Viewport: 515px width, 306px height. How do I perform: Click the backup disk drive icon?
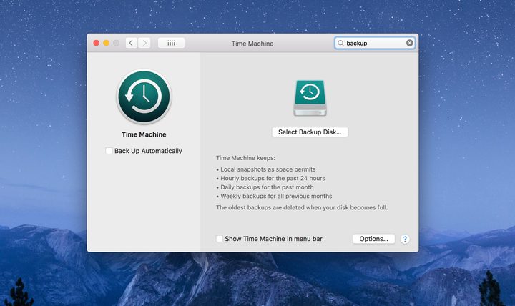point(310,98)
